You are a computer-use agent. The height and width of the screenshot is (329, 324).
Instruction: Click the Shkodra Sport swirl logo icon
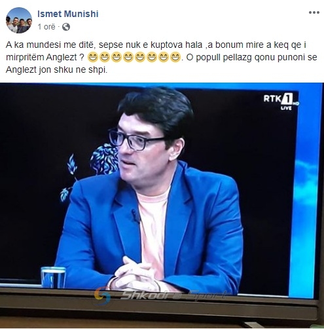(x=102, y=296)
